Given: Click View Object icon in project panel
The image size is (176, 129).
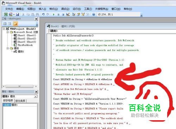Looking at the screenshot, I should pyautogui.click(x=10, y=24).
